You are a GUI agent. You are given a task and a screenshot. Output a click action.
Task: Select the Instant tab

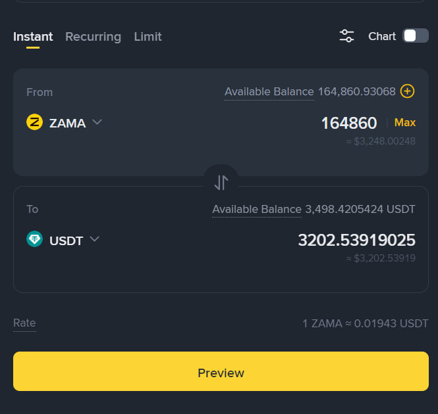pos(33,37)
